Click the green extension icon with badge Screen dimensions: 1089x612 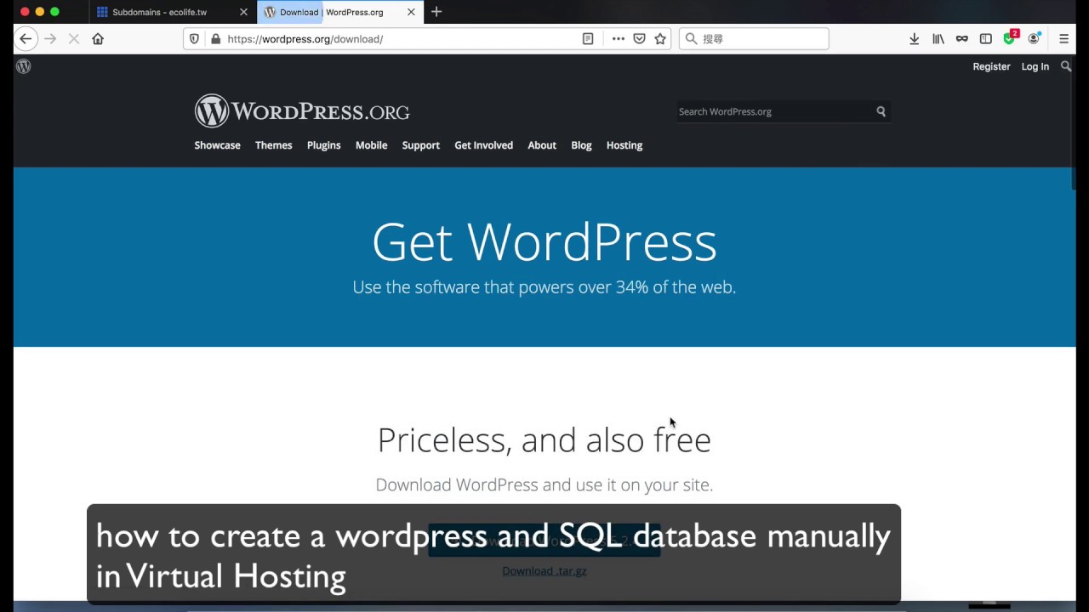click(1010, 38)
